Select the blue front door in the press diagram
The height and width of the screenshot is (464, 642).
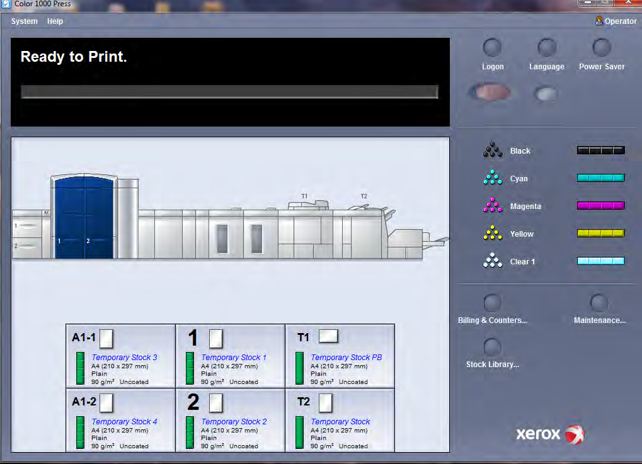[84, 217]
